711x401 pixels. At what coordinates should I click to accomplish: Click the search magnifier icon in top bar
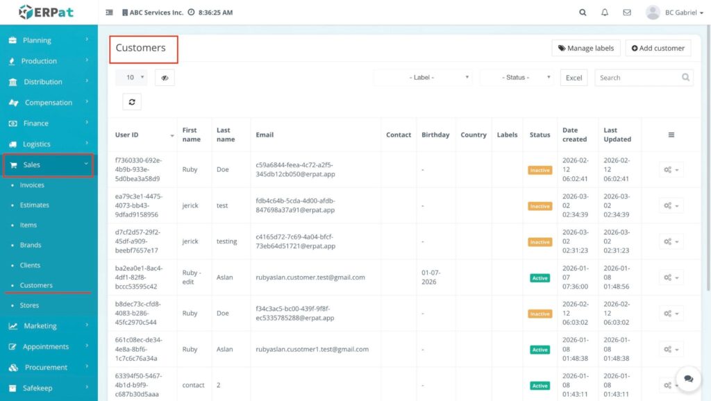pos(583,12)
